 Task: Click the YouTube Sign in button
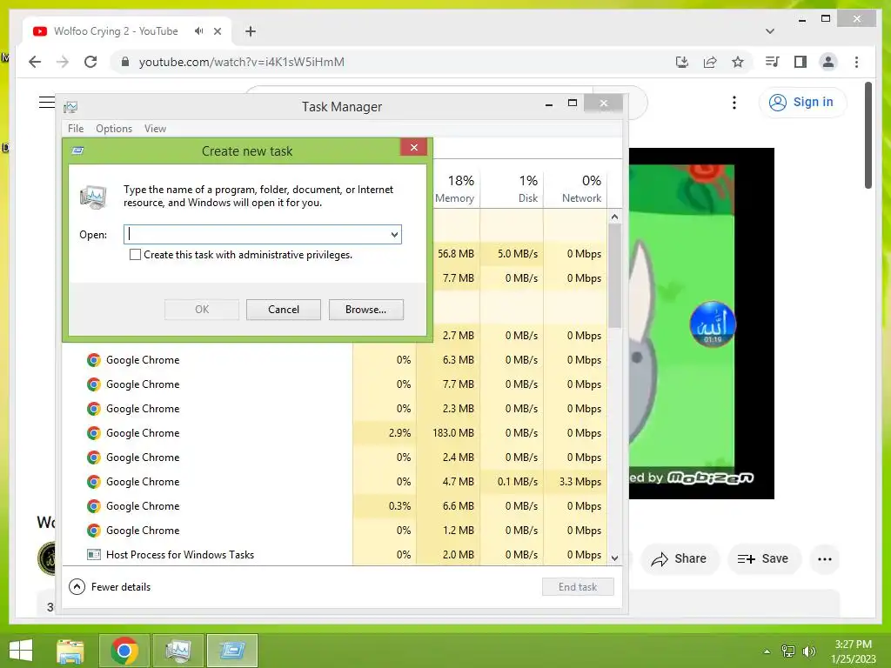click(x=802, y=103)
